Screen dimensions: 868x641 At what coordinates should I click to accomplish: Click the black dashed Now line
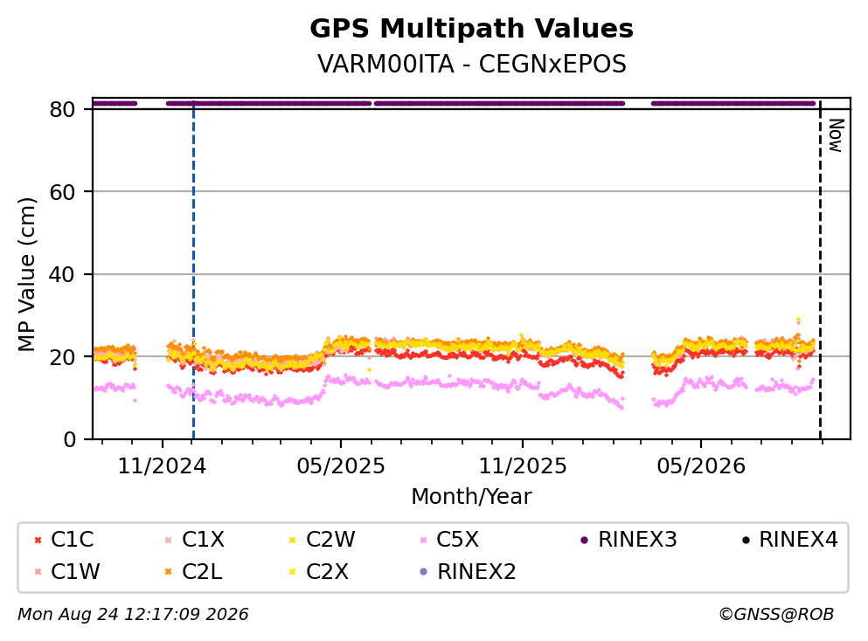[x=821, y=270]
